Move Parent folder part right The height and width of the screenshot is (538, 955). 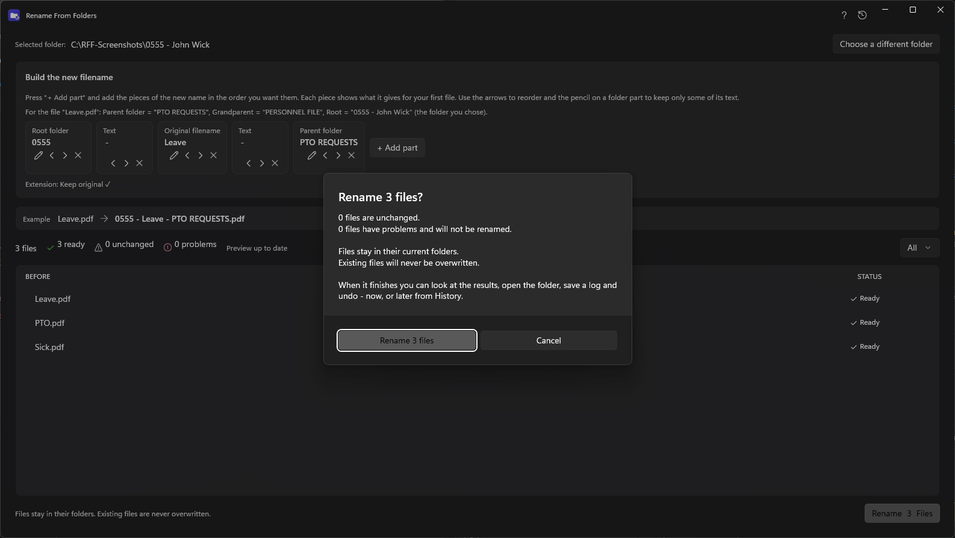[338, 155]
